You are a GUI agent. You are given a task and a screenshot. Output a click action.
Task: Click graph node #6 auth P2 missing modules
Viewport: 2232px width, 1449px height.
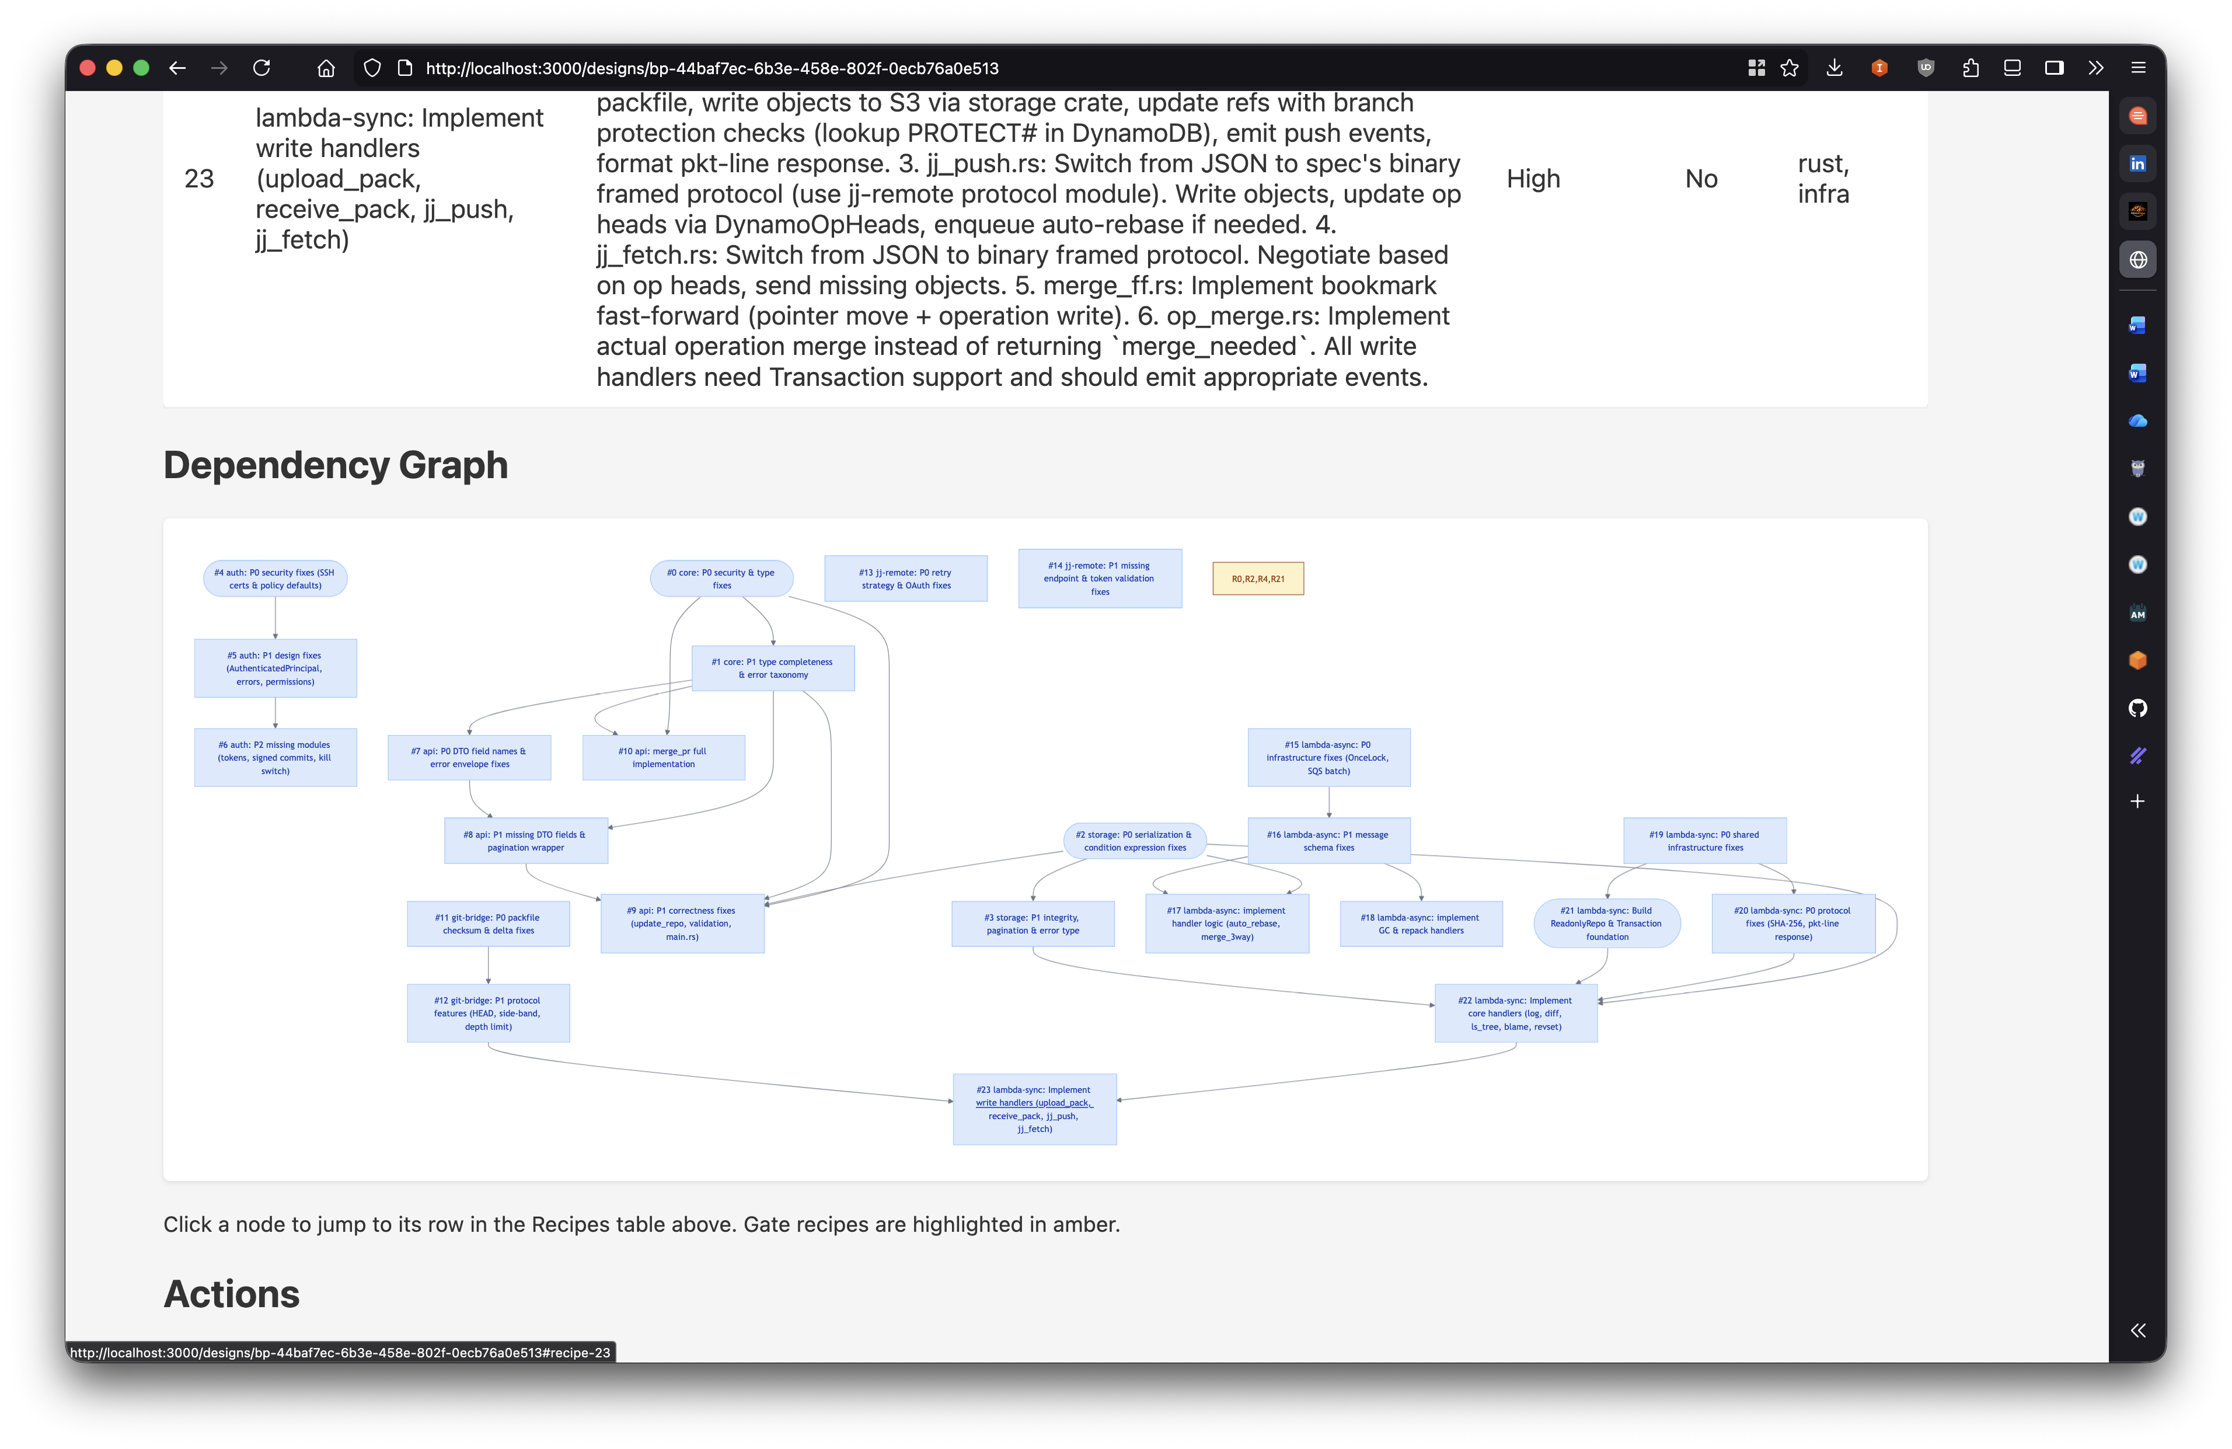(x=275, y=758)
